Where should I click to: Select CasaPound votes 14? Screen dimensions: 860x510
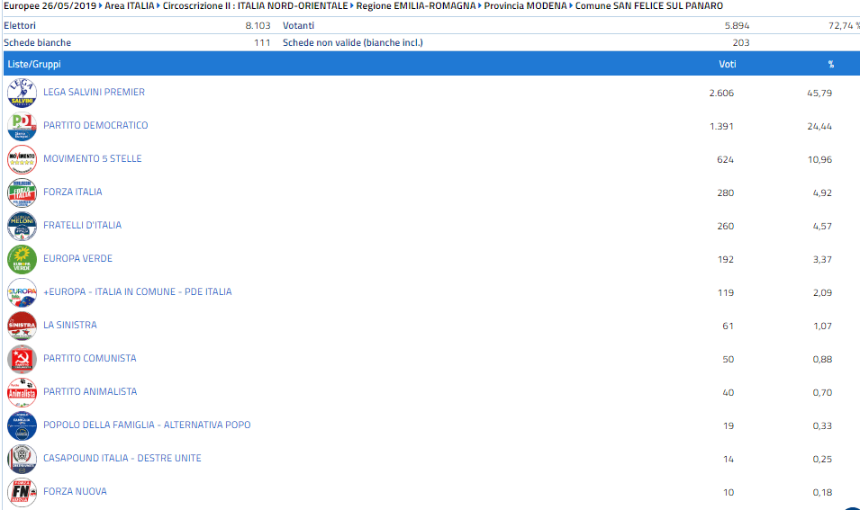(x=729, y=459)
